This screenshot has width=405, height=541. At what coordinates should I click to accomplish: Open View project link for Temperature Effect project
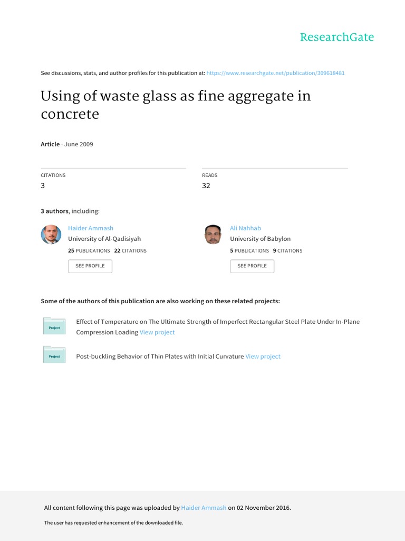pos(157,332)
